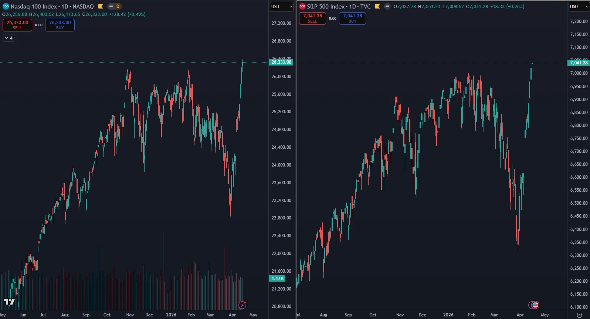Click the yellow flag on Nasdaq chart
Viewport: 590px width, 319px height.
101,6
